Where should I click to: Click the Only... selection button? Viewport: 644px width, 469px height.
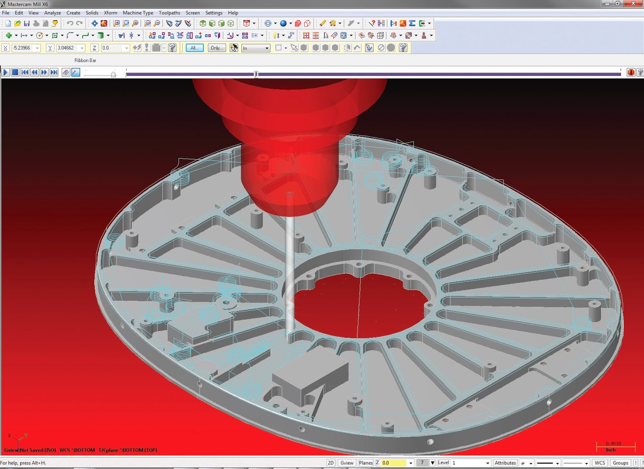(217, 48)
